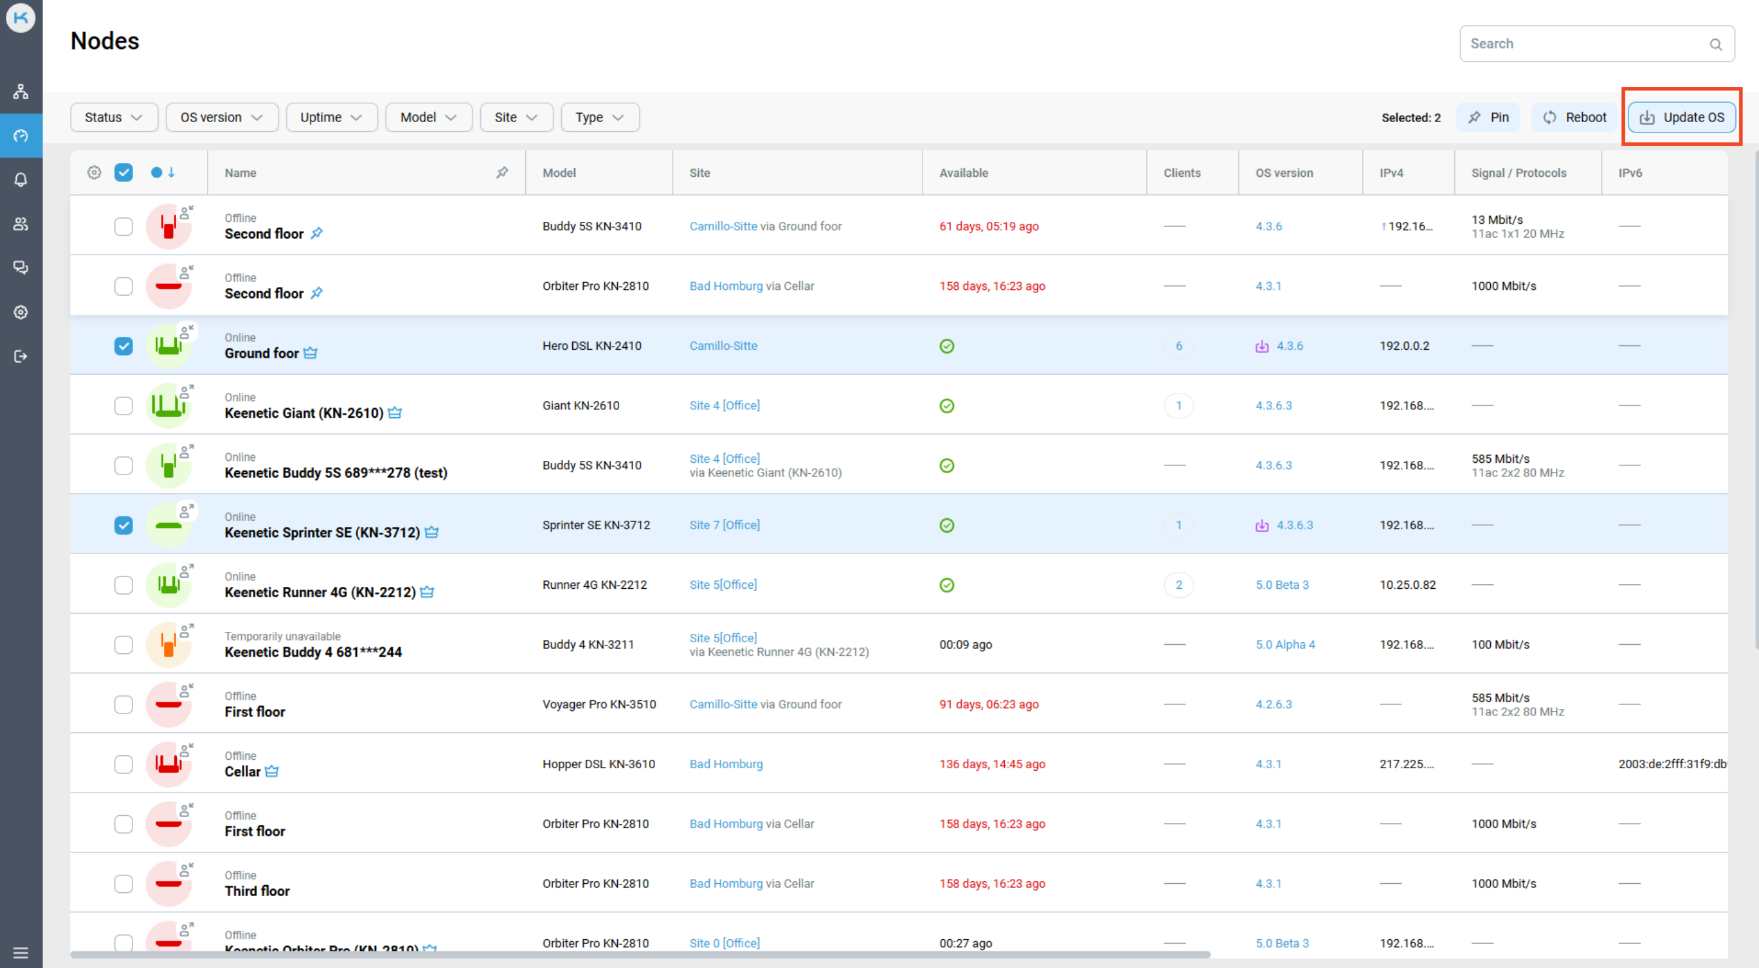The height and width of the screenshot is (968, 1759).
Task: Select the dashboard gauge icon in the sidebar
Action: (20, 135)
